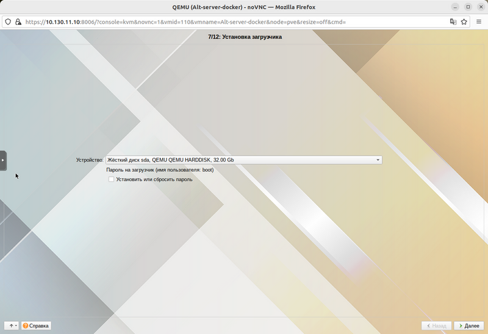488x334 pixels.
Task: Click the dropdown arrow of device selector
Action: [378, 160]
